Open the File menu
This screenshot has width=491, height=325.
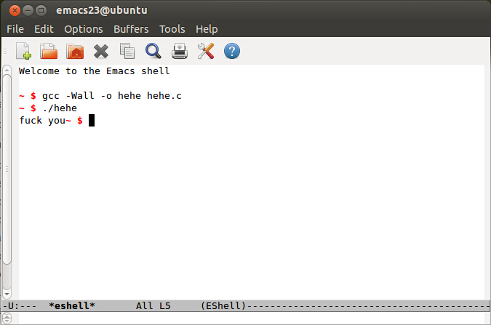[15, 29]
